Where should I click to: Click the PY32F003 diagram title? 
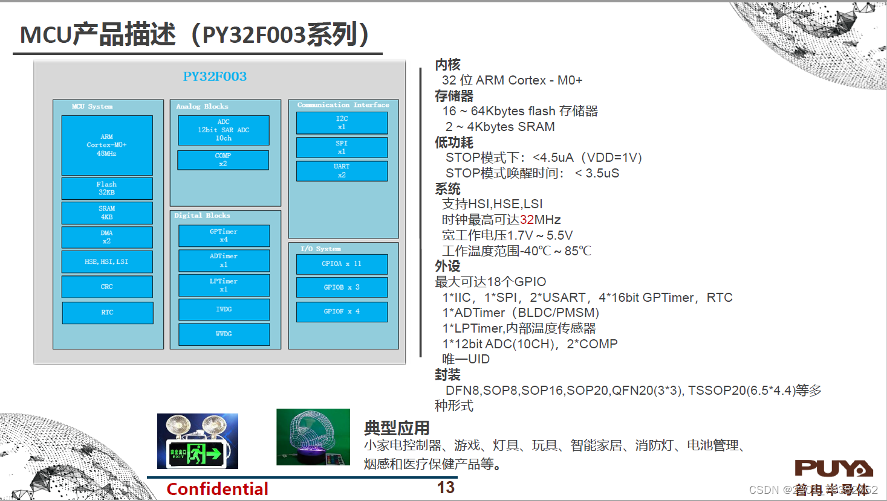click(215, 77)
